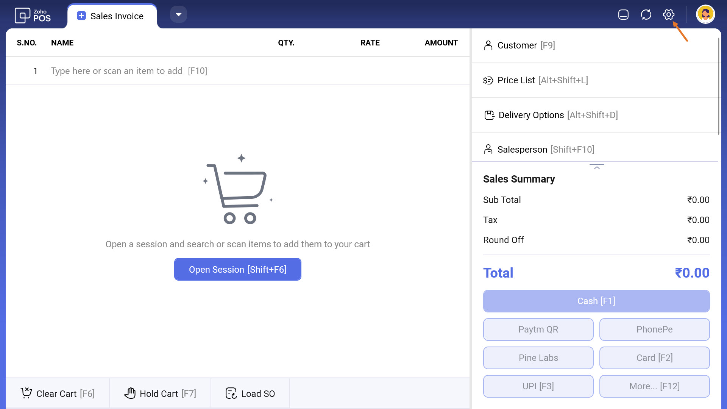727x409 pixels.
Task: Click the register screen icon in header
Action: click(x=623, y=15)
